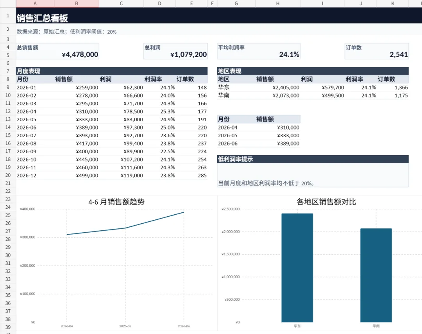Click the 月度表现 section header
Image resolution: width=422 pixels, height=334 pixels.
[x=112, y=71]
